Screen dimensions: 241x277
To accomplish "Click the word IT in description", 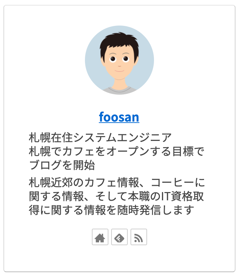I will point(156,196).
